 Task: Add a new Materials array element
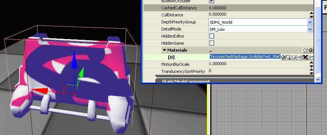tap(311, 50)
